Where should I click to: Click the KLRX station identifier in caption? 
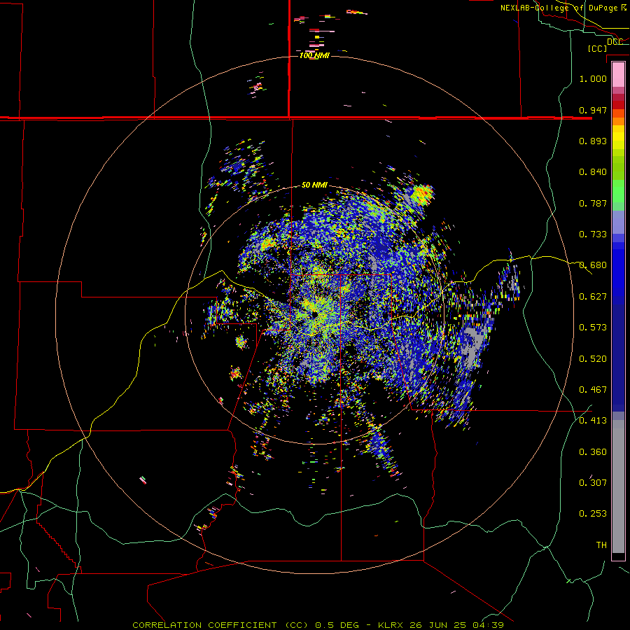click(x=391, y=625)
